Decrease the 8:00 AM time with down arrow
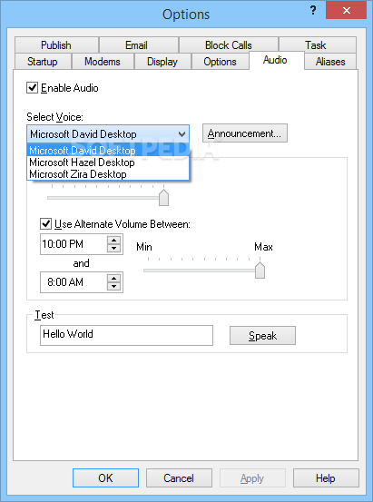Image resolution: width=373 pixels, height=502 pixels. 114,286
